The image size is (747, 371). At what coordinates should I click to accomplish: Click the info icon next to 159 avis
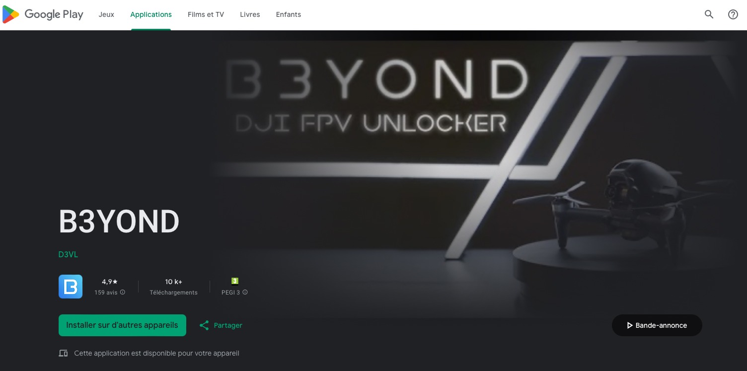click(123, 293)
